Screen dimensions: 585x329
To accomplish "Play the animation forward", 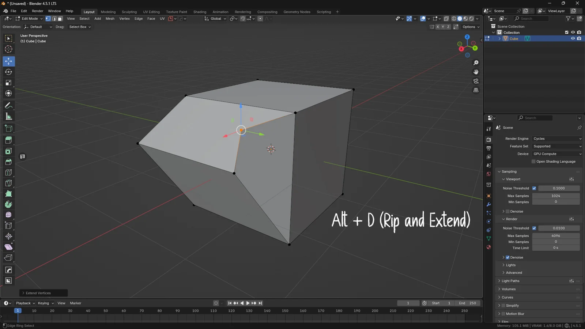I will point(248,303).
